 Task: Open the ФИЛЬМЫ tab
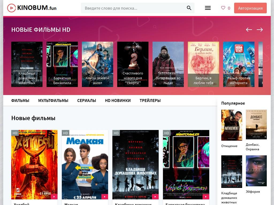click(x=20, y=101)
